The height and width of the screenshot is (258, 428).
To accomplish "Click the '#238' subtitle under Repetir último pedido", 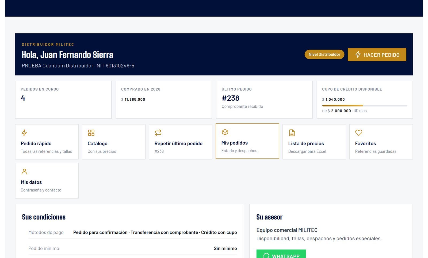I will pos(159,151).
